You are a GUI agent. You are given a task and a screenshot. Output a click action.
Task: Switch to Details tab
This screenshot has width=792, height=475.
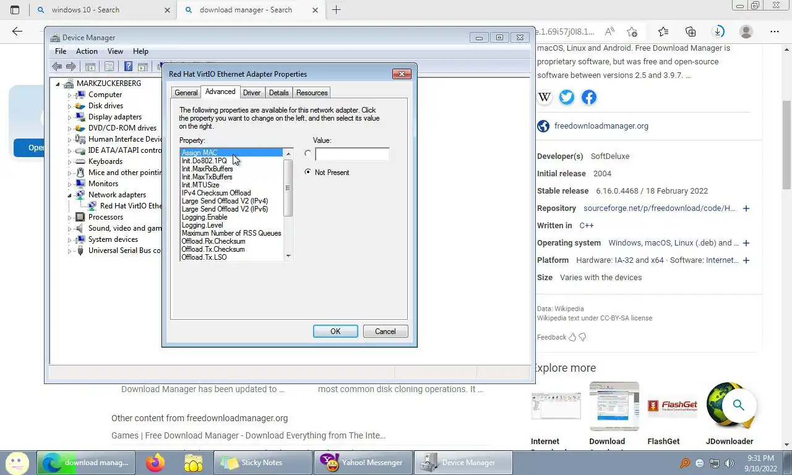coord(278,93)
